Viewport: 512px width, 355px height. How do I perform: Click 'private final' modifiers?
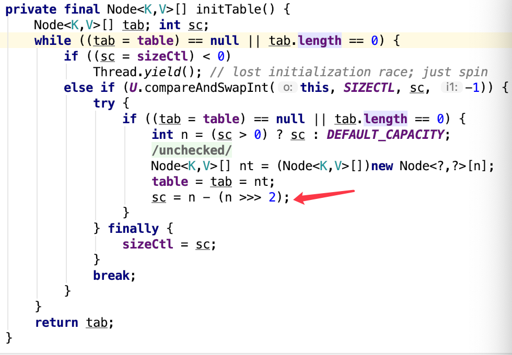(x=53, y=9)
